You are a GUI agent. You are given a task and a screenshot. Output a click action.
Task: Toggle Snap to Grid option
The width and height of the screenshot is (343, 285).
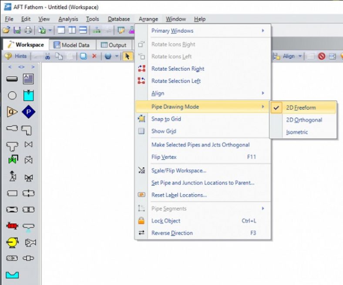[166, 119]
